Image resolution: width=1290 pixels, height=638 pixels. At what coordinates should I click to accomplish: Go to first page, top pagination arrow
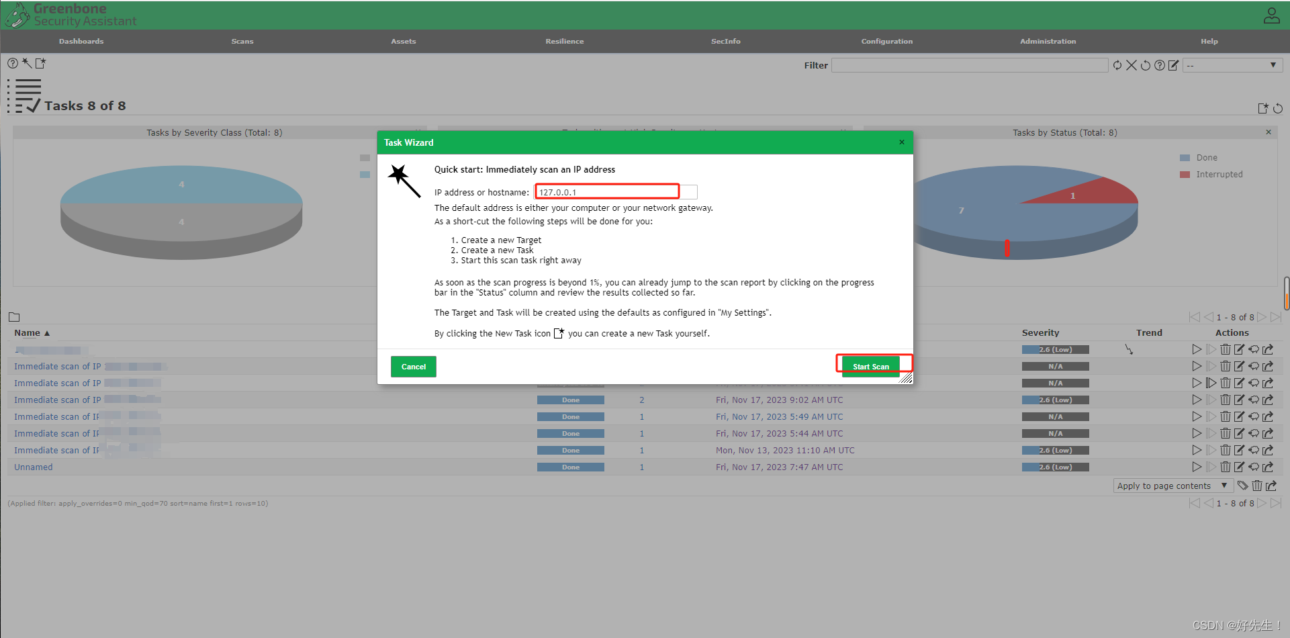click(1194, 317)
